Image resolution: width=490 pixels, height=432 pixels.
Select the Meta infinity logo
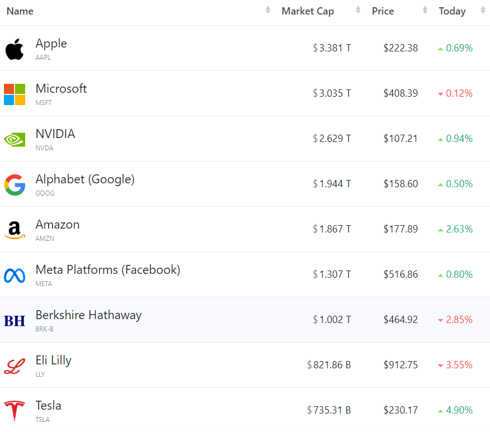tap(15, 275)
